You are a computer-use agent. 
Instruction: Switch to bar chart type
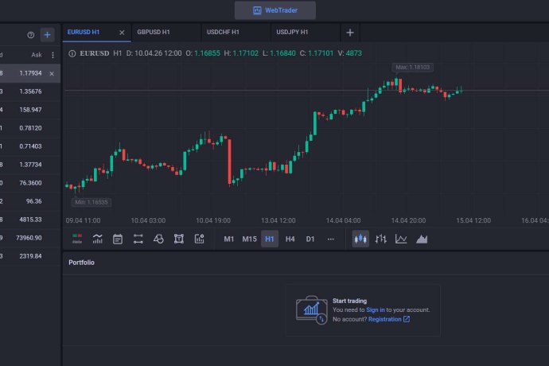coord(380,239)
